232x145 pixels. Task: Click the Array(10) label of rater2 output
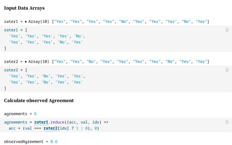[x=39, y=62]
